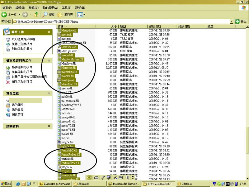249x187 pixels.
Task: Select the max.tres file icon
Action: [x=59, y=39]
